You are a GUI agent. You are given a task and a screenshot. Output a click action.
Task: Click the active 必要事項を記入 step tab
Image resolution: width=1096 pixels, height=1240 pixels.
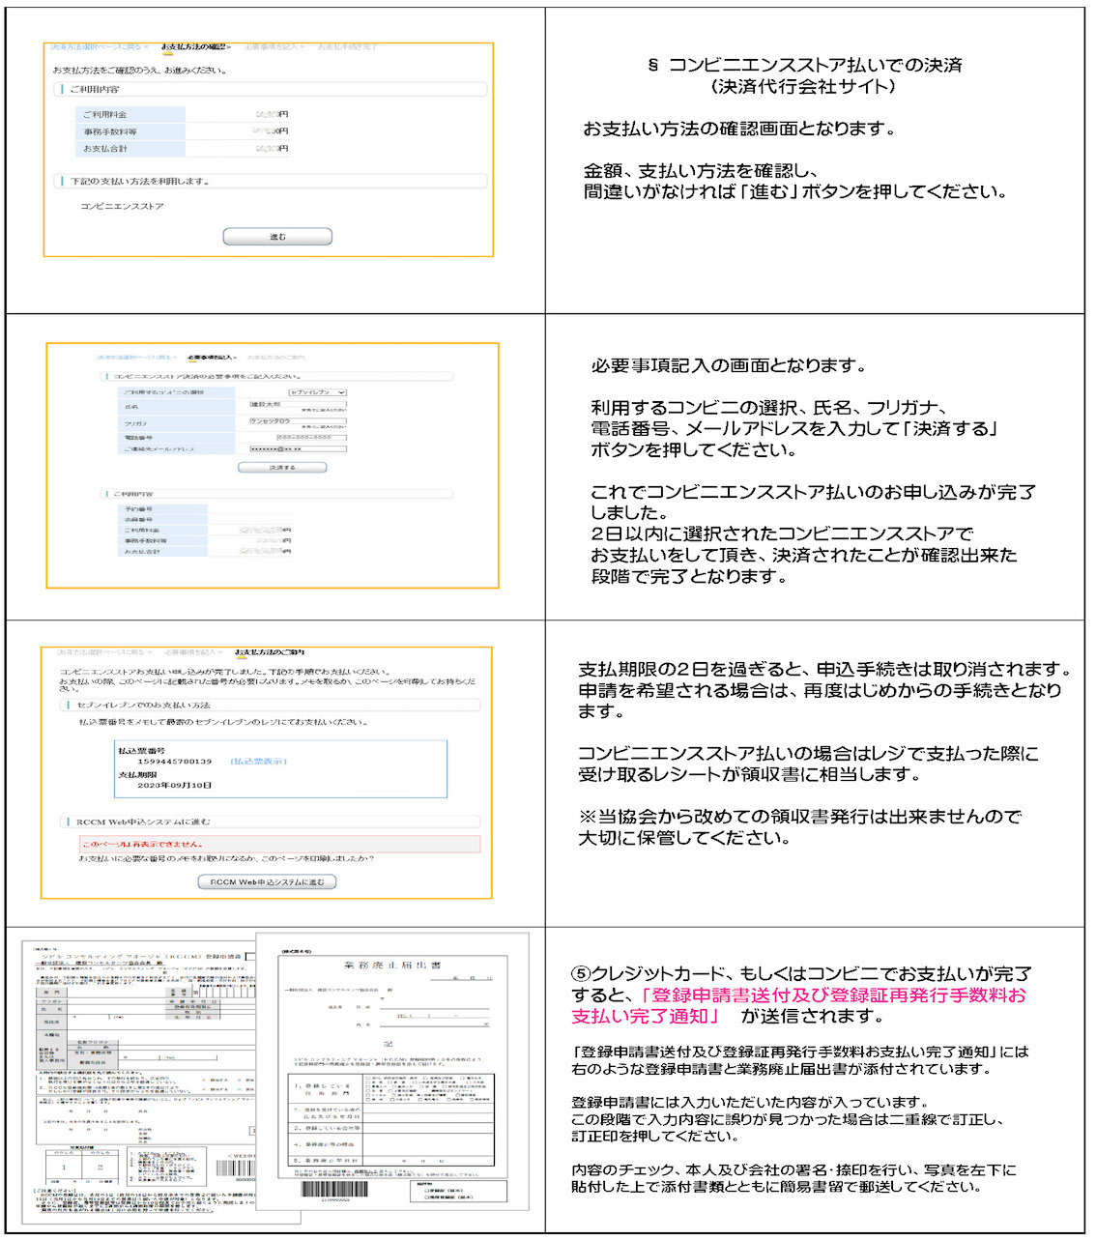pos(212,358)
